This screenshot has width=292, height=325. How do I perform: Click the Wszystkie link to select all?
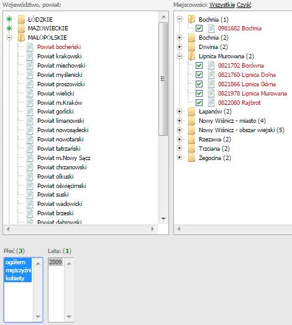222,4
